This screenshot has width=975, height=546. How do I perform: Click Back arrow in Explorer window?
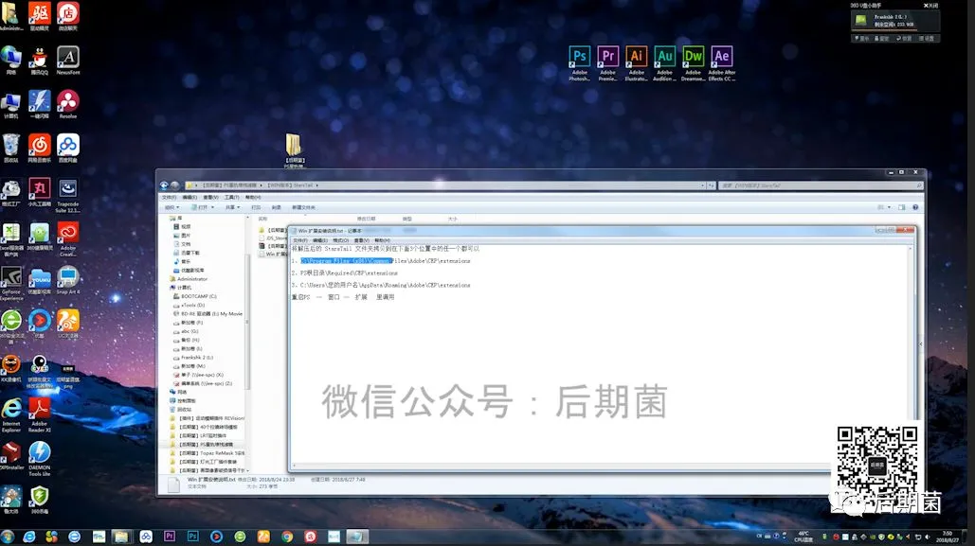[x=164, y=185]
